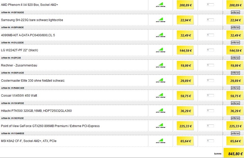Click entfernen beside Artikel-Nr. HVR450CSDE

pos(235,88)
